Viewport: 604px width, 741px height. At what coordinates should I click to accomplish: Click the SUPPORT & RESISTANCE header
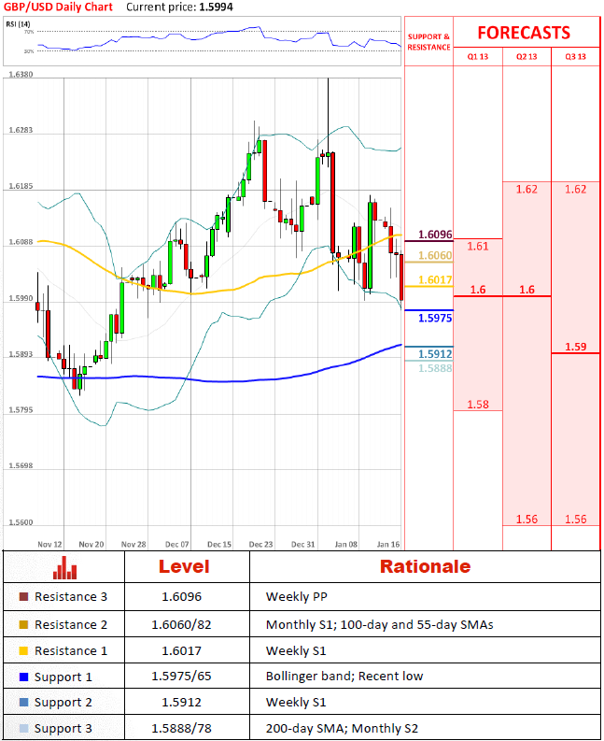click(428, 42)
